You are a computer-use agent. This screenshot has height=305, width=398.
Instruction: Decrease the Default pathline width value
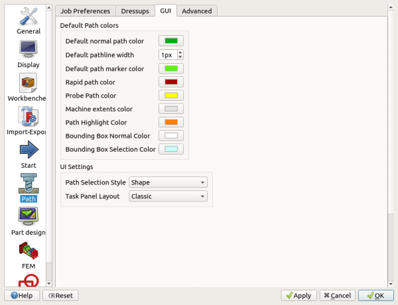pyautogui.click(x=180, y=57)
